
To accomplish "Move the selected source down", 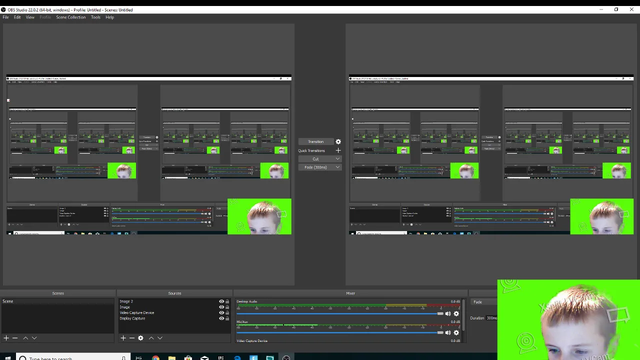I will (x=160, y=338).
